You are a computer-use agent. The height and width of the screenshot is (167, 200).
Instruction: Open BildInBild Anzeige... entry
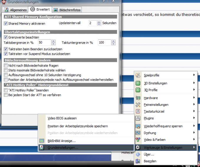coord(86,141)
